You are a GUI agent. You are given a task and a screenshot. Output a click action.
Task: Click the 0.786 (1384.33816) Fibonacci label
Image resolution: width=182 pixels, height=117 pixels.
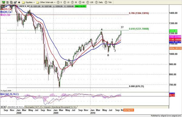[x=139, y=13]
